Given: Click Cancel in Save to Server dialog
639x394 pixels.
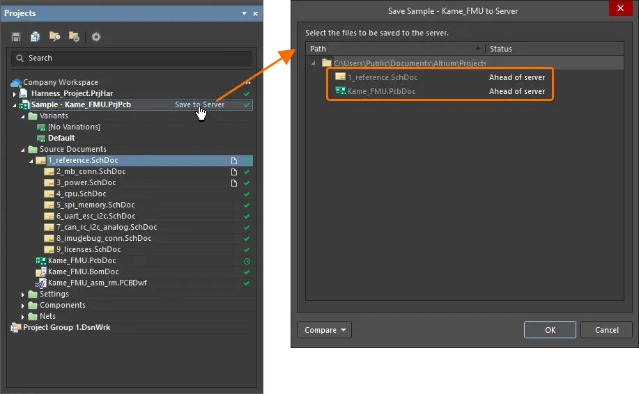Looking at the screenshot, I should coord(606,330).
